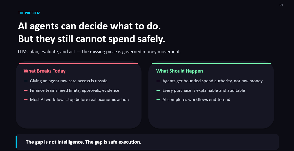This screenshot has width=294, height=151.
Task: Click the green dash before 'AI completes workflows end-to-end'
Action: coord(158,100)
